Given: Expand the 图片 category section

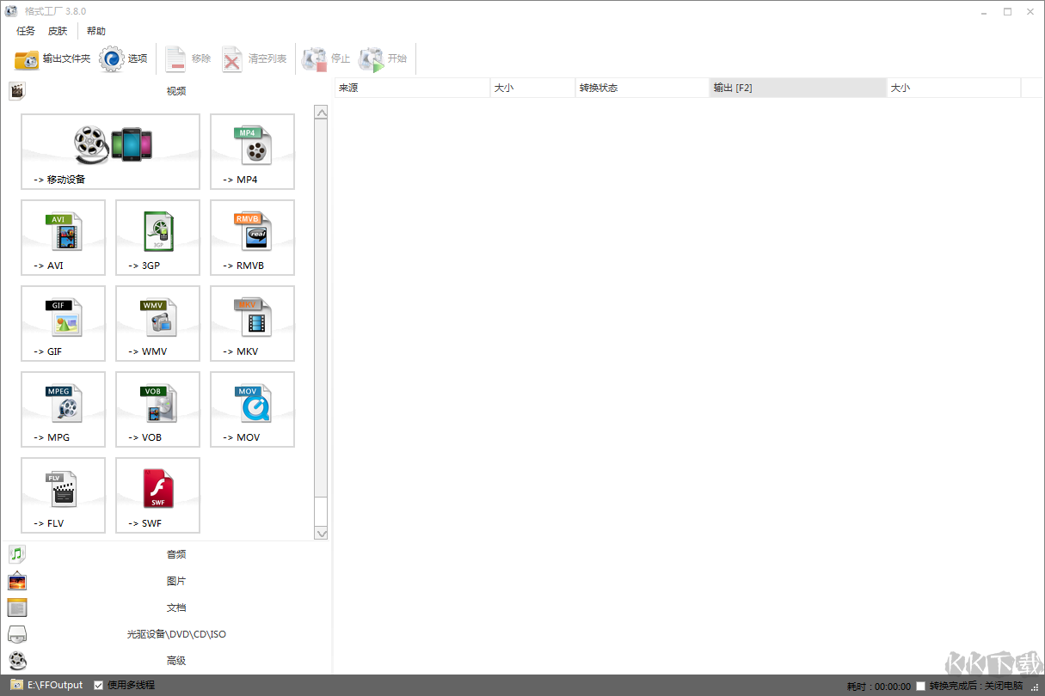Looking at the screenshot, I should click(x=175, y=581).
